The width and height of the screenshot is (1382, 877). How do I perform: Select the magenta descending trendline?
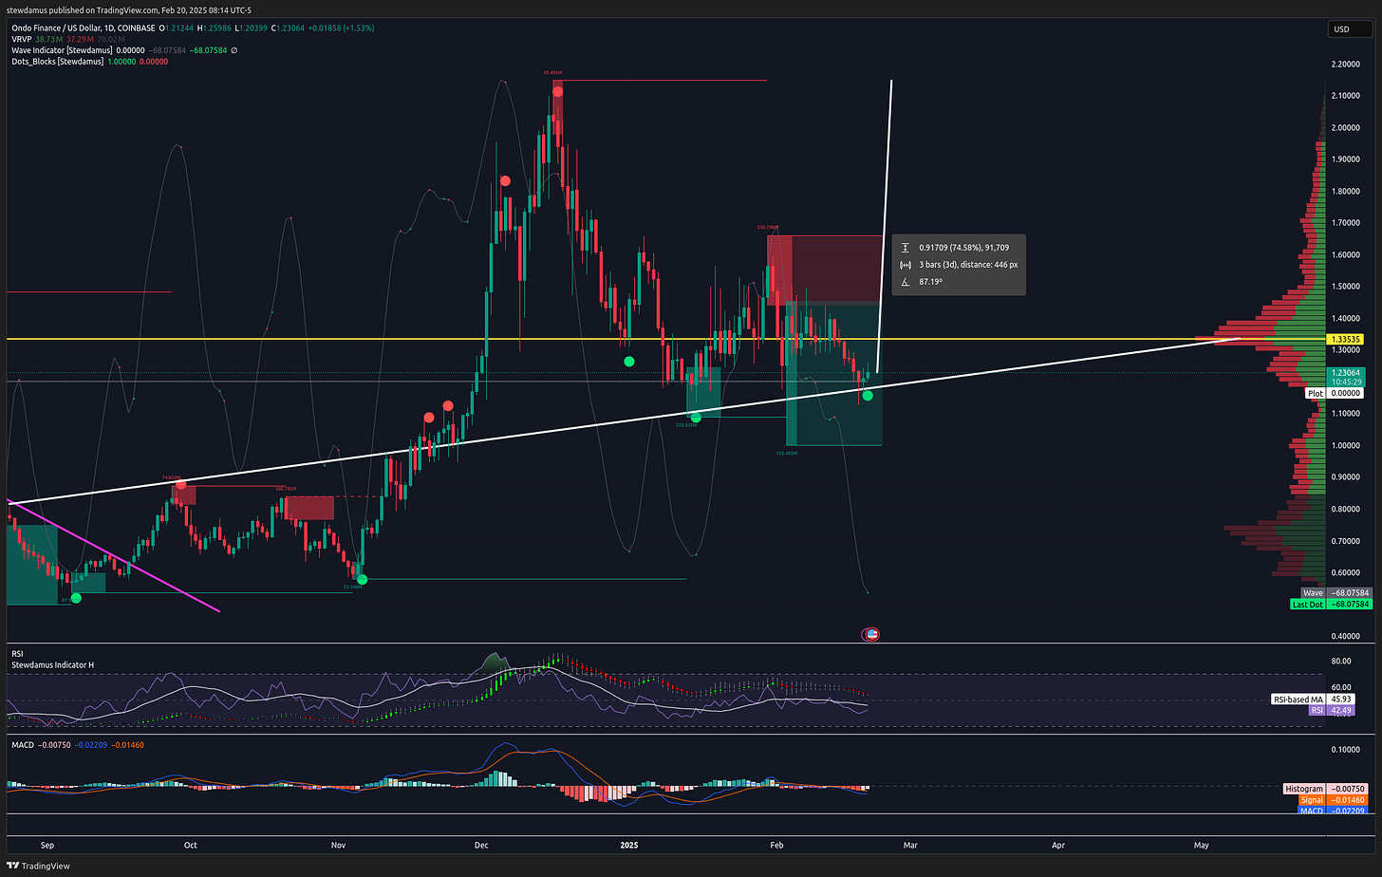coord(114,555)
